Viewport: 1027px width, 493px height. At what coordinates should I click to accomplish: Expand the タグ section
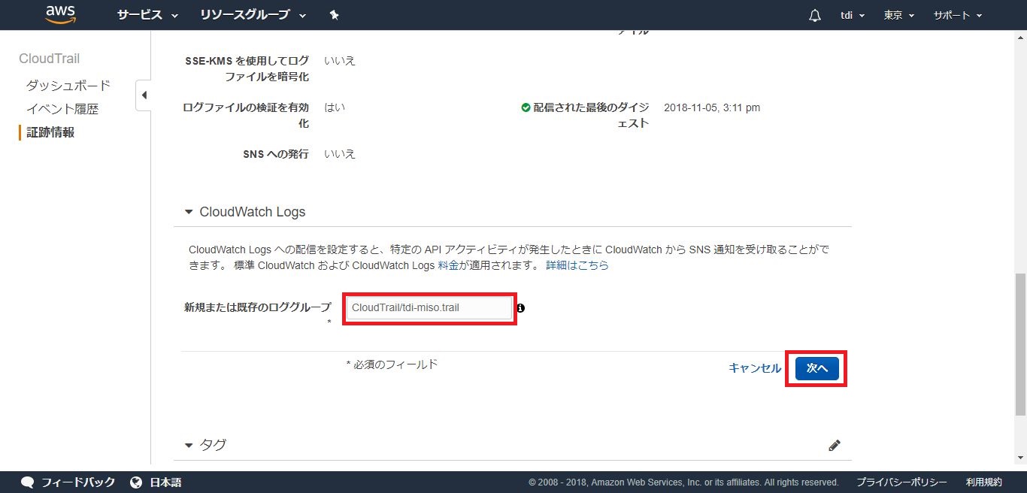point(189,445)
